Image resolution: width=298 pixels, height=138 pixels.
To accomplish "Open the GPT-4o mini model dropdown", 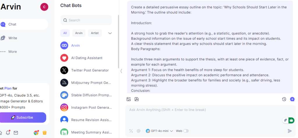I will [x=159, y=131].
